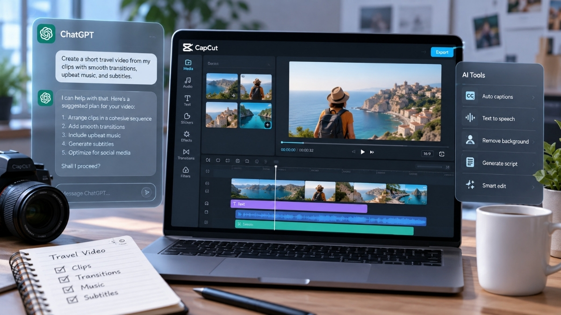Step backward with the rewind control

(353, 152)
